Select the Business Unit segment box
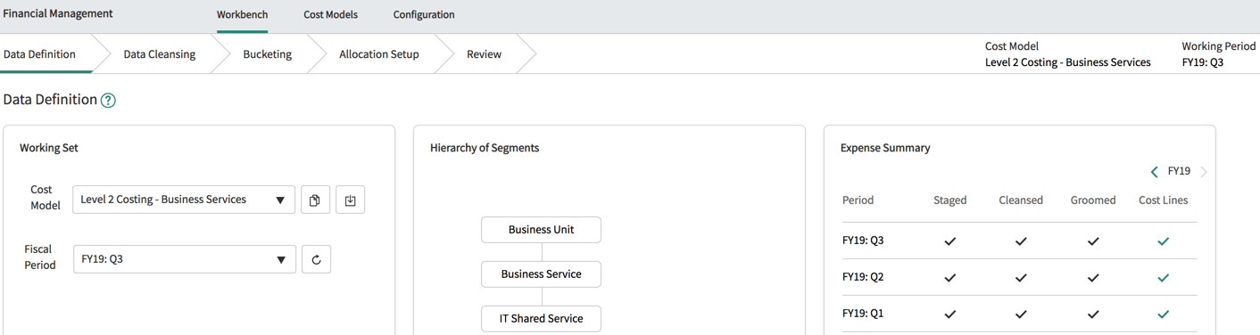This screenshot has width=1260, height=335. click(x=541, y=230)
